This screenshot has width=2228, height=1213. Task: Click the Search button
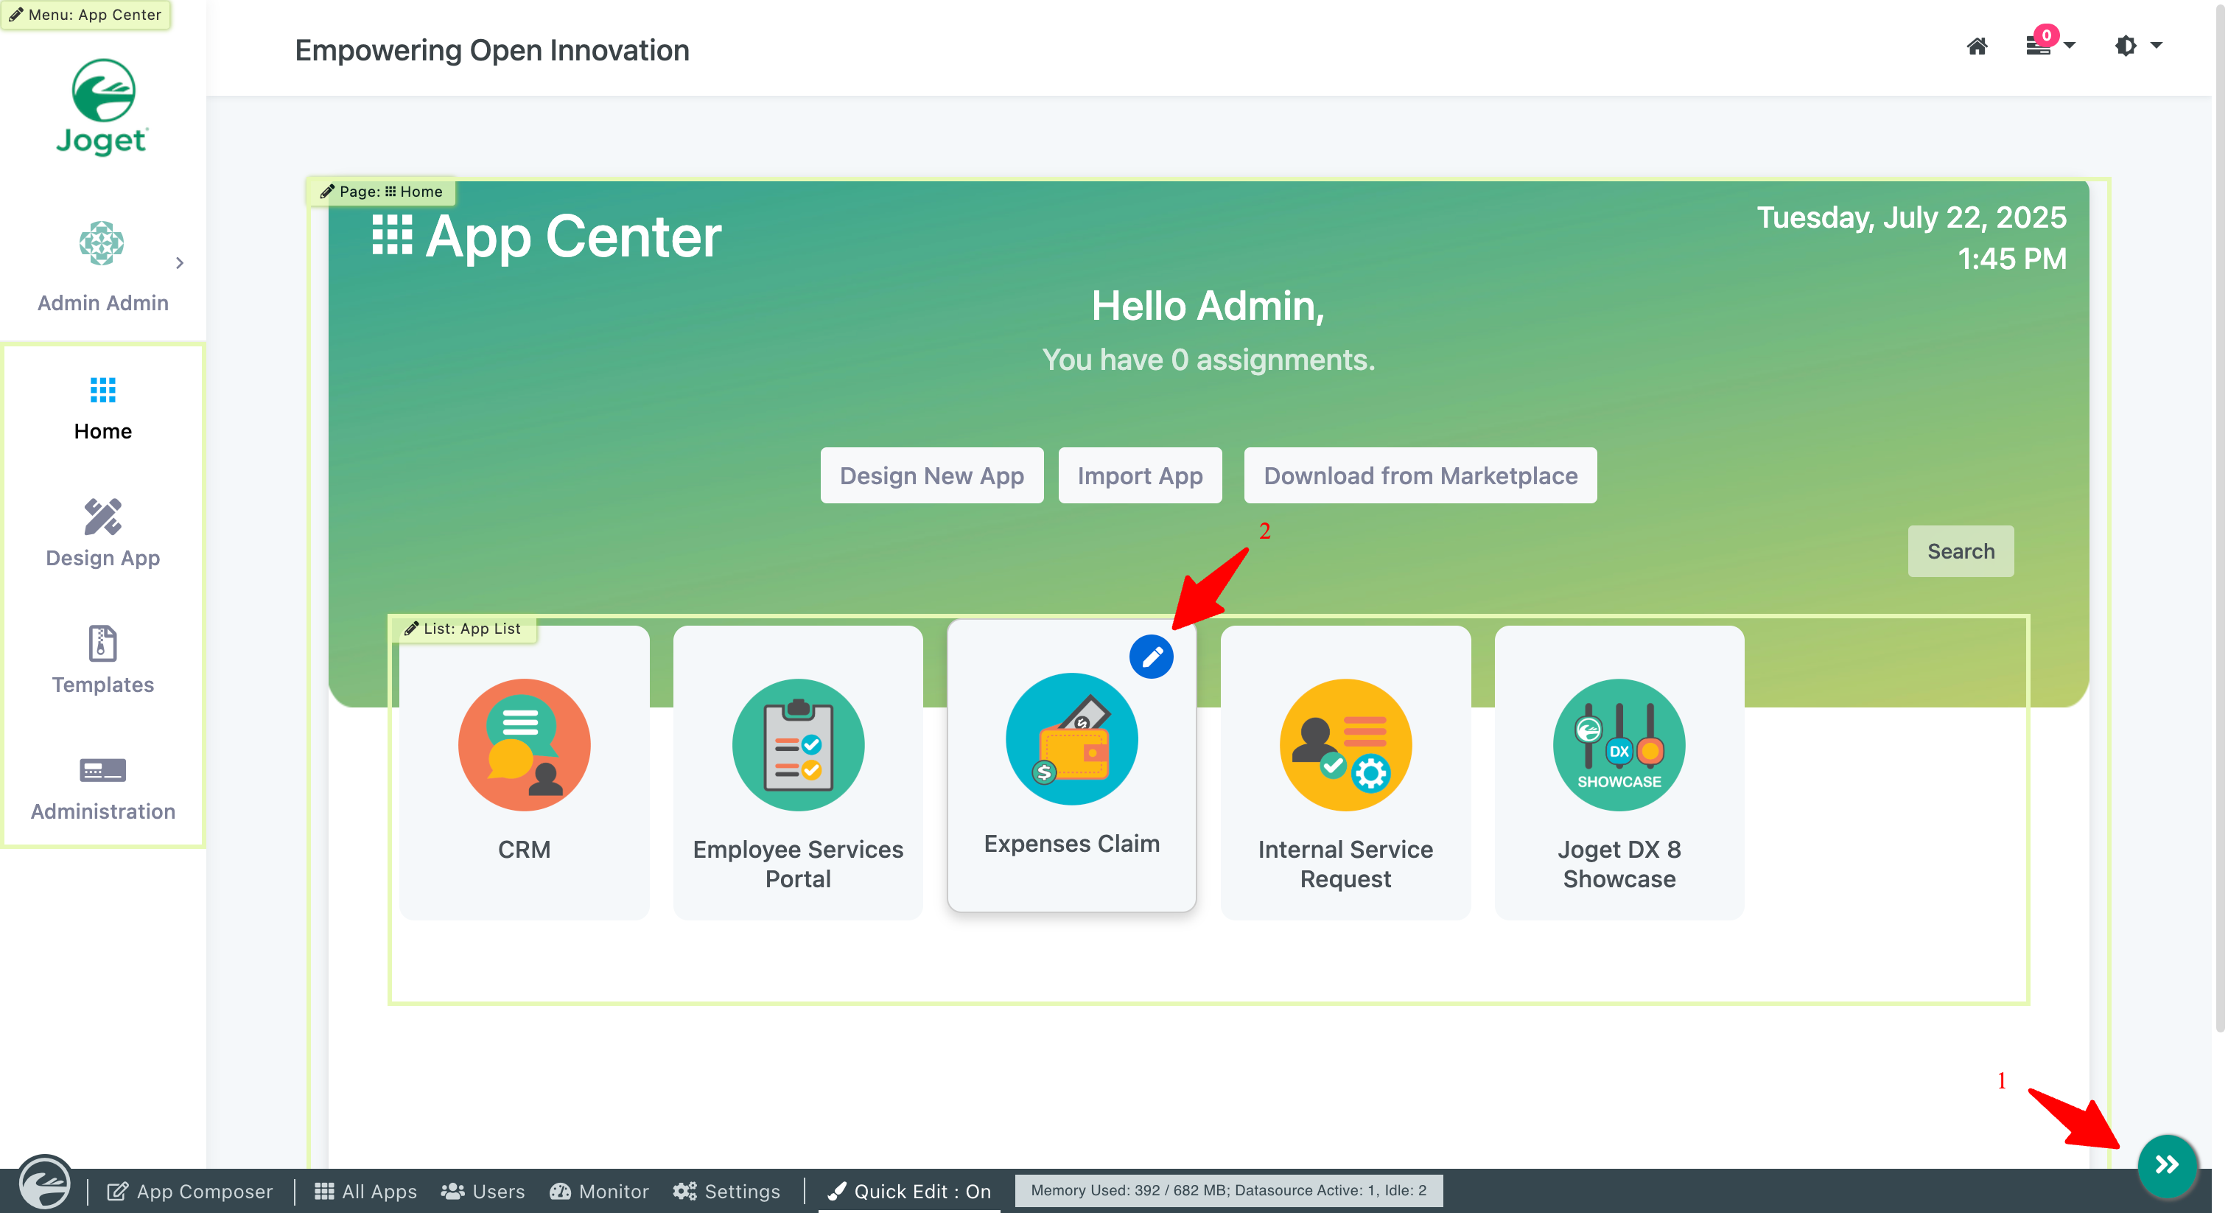pos(1961,551)
